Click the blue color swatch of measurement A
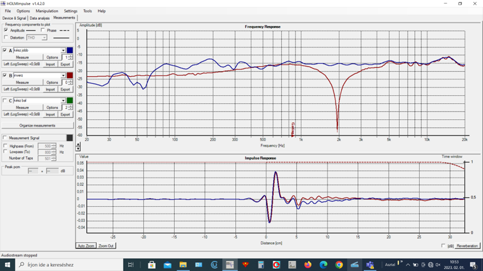 (x=70, y=50)
